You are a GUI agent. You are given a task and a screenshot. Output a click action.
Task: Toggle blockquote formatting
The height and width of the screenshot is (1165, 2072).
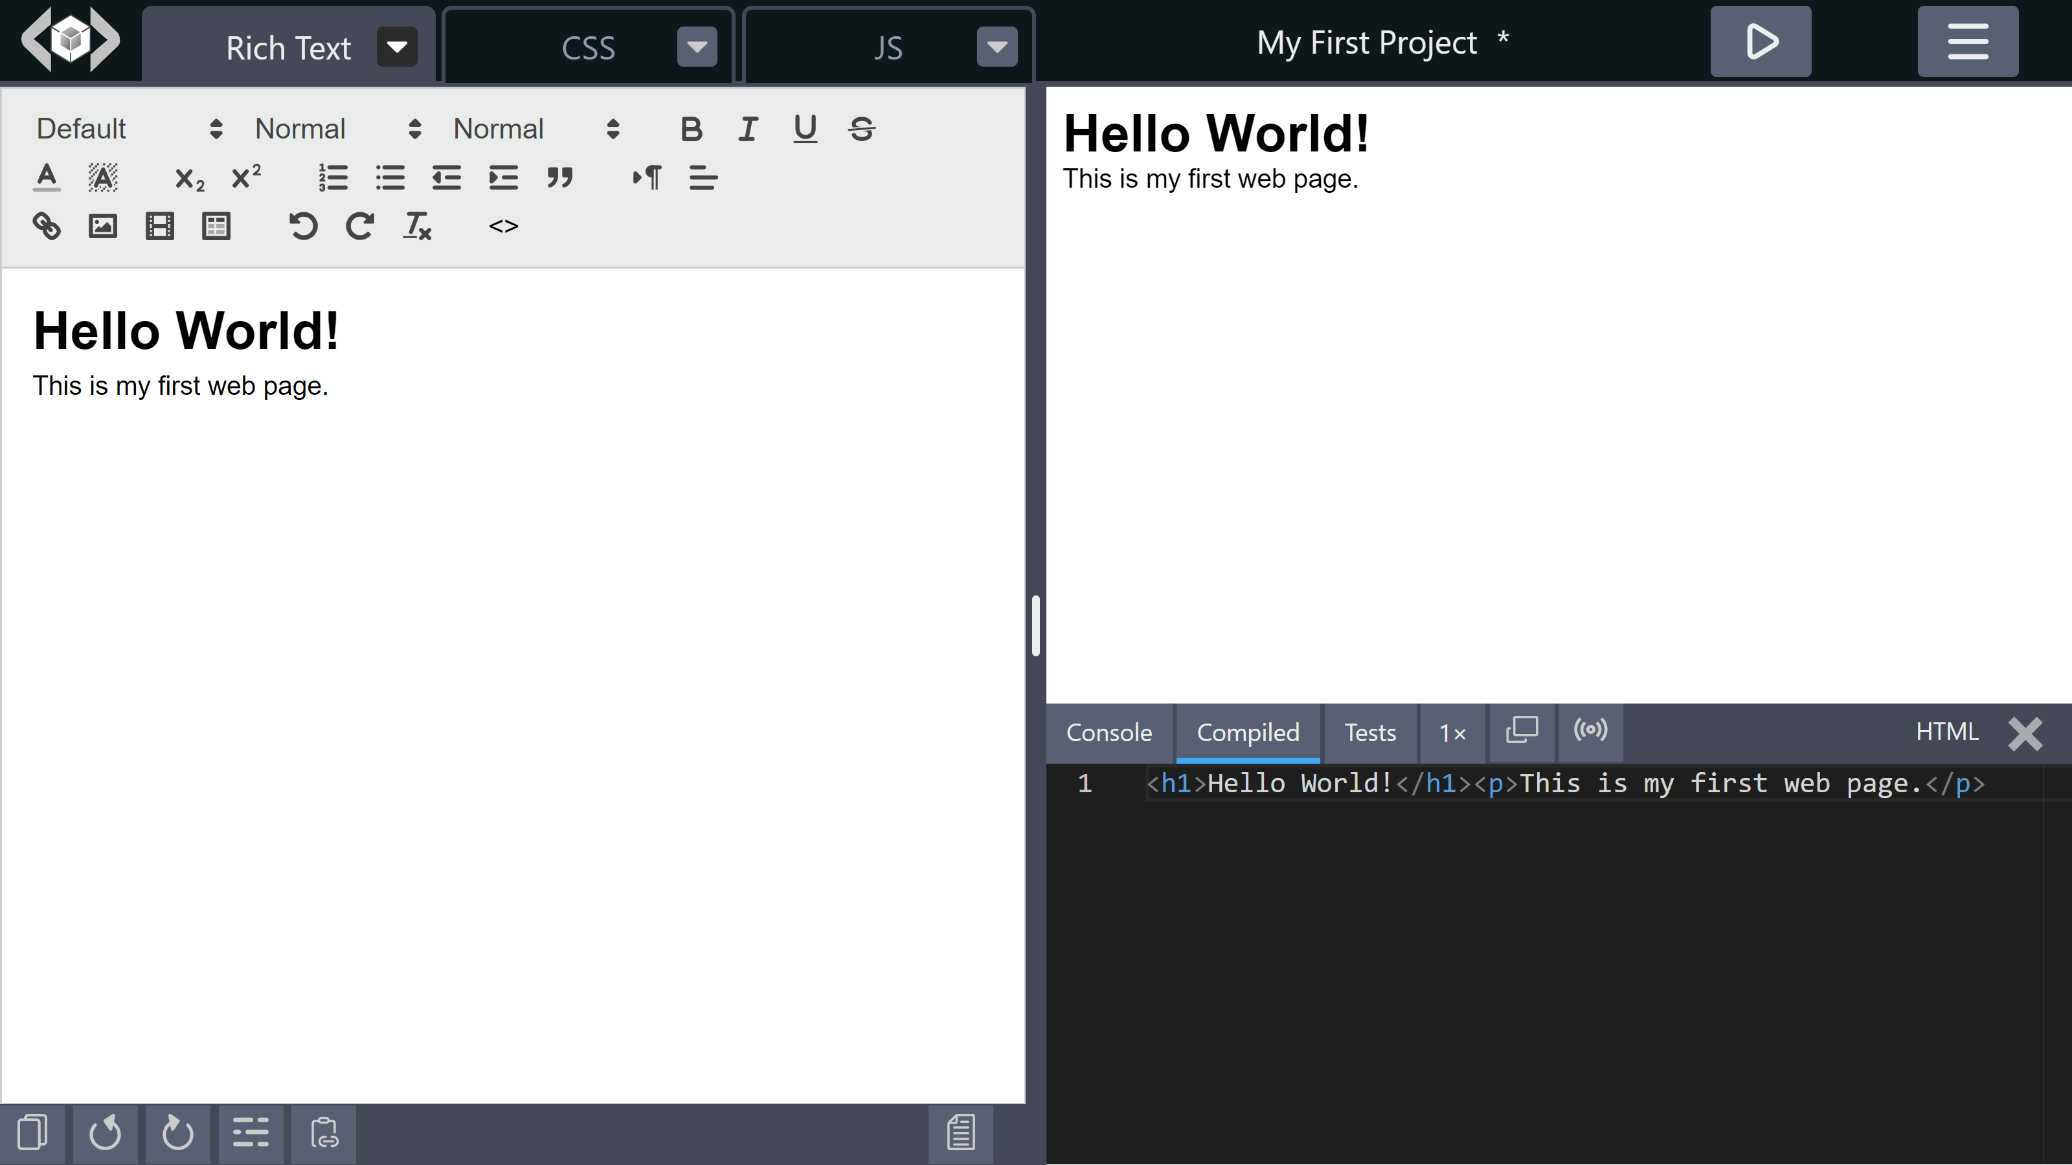pyautogui.click(x=560, y=178)
